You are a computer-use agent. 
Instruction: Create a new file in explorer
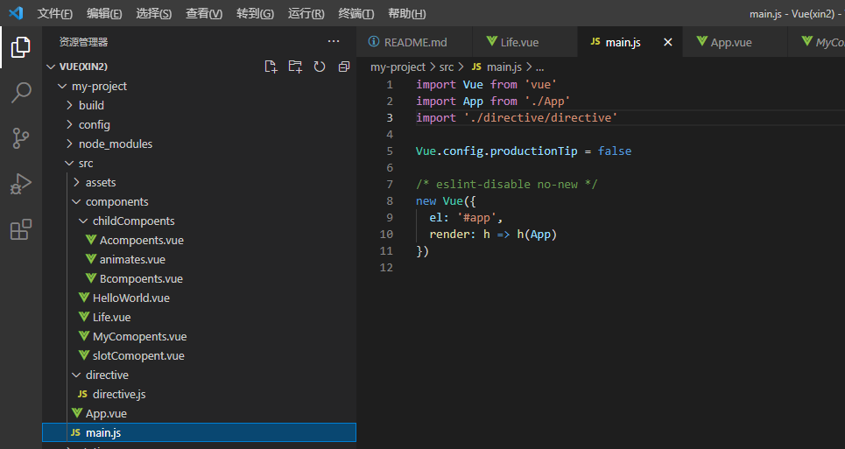(x=271, y=67)
